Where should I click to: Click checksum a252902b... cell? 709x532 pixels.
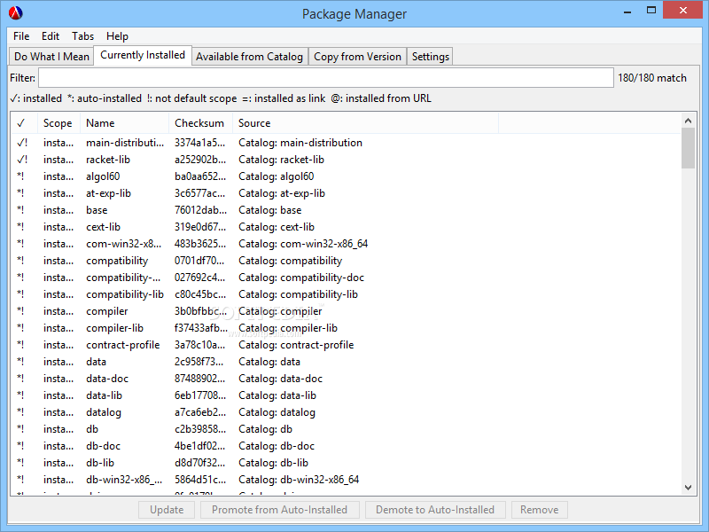tap(200, 160)
